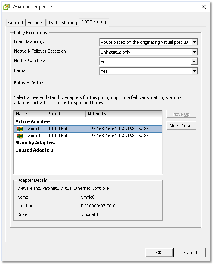Select the NIC Teaming tab
The height and width of the screenshot is (265, 214).
pos(94,22)
